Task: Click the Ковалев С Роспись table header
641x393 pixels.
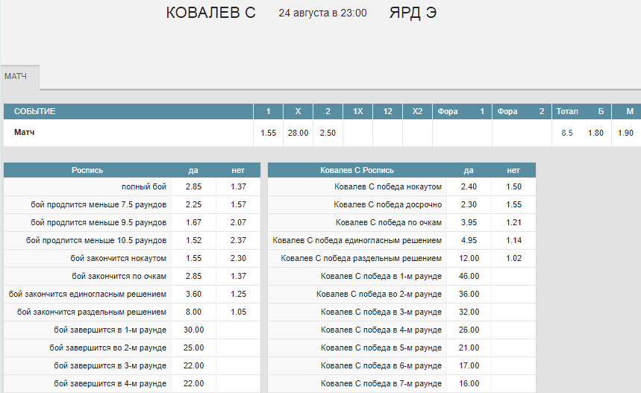Action: pyautogui.click(x=357, y=170)
